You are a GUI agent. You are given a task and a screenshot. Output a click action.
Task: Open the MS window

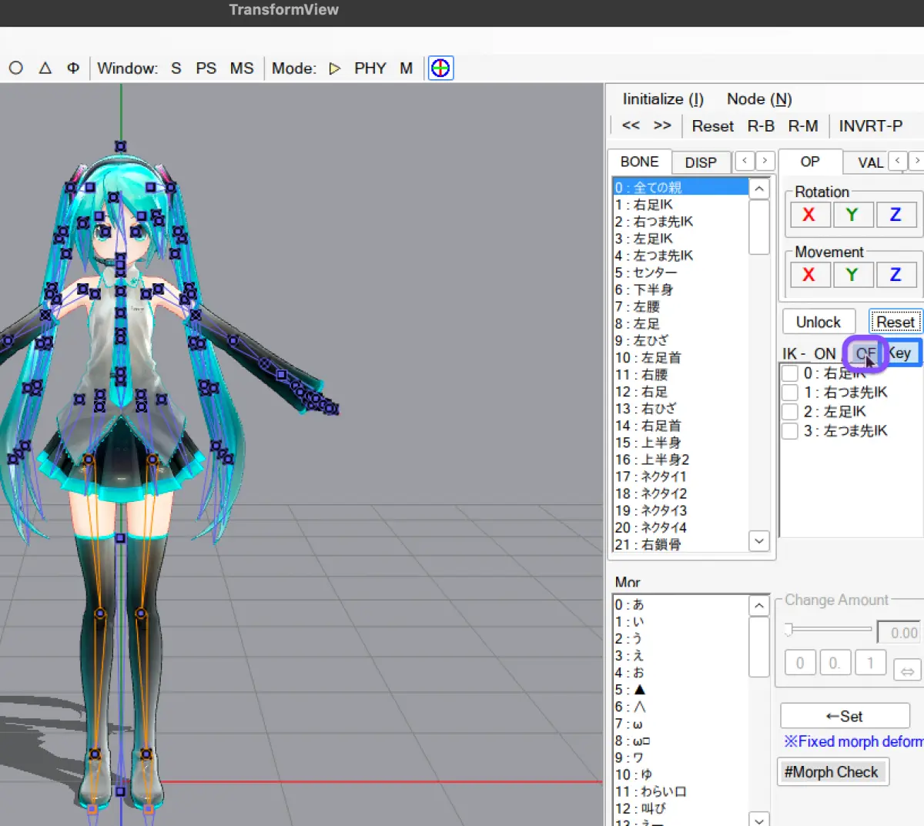(242, 69)
